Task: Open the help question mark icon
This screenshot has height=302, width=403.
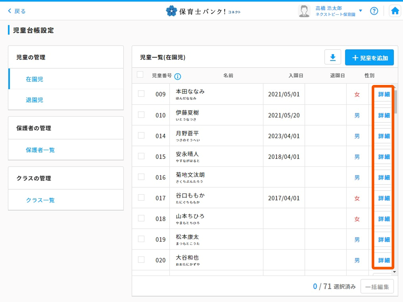Action: pos(374,11)
